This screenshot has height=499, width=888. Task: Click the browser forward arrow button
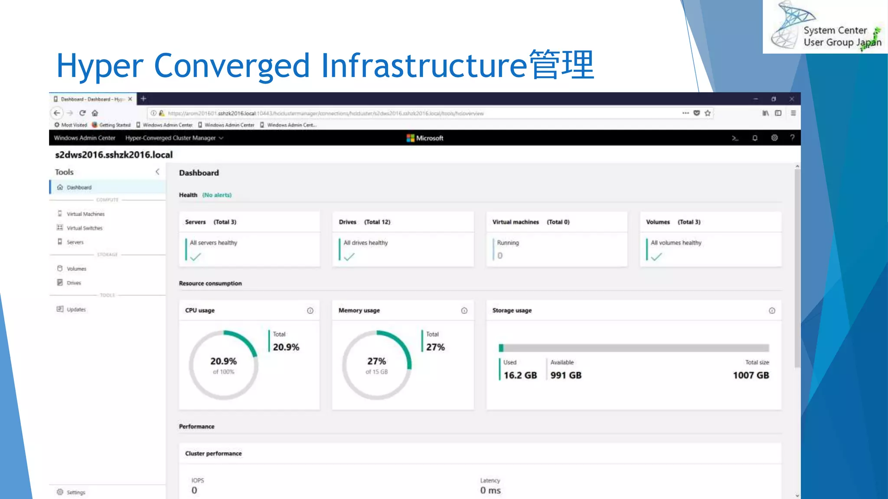[70, 113]
